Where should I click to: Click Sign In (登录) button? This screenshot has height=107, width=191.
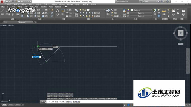point(146,2)
